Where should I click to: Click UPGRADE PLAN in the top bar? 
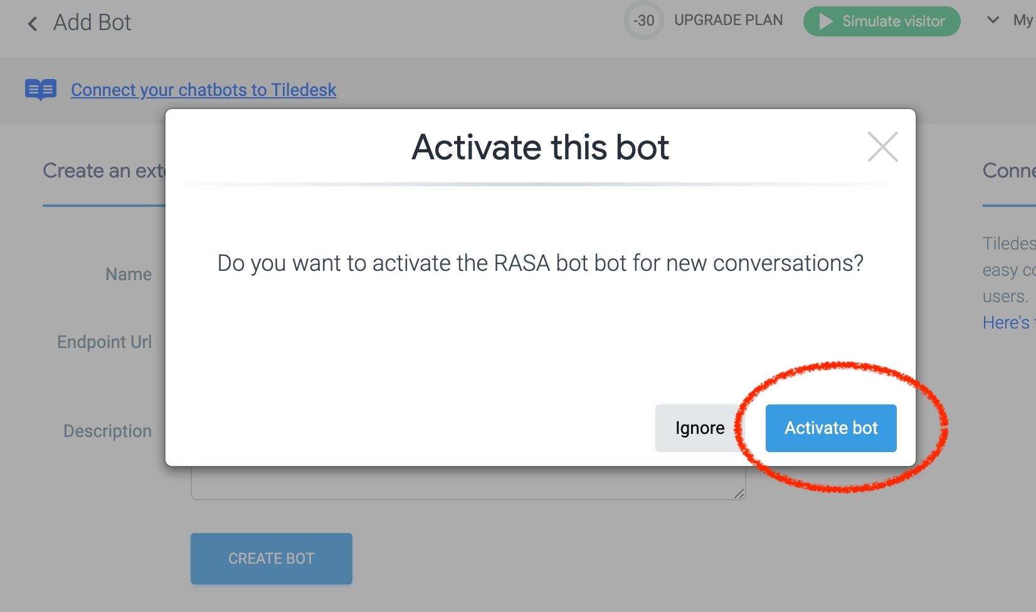point(728,20)
